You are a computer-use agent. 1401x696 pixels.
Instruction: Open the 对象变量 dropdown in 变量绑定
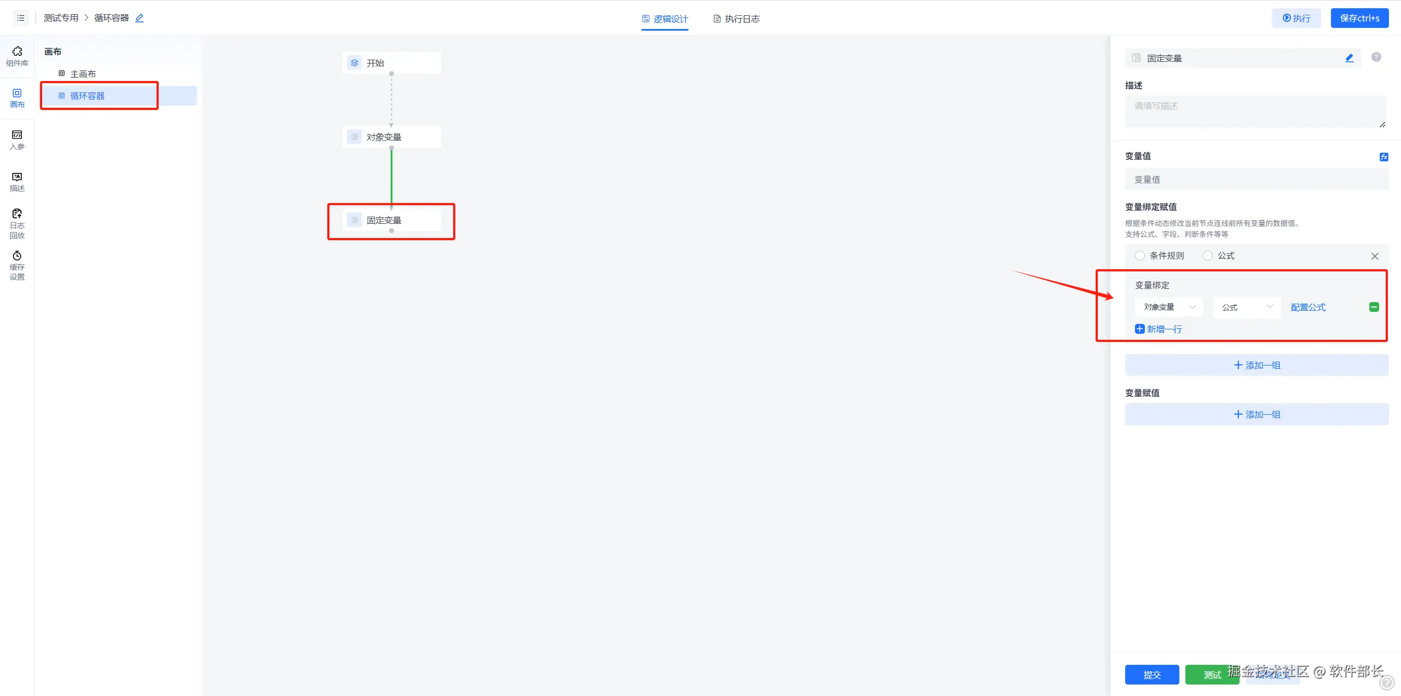point(1168,307)
